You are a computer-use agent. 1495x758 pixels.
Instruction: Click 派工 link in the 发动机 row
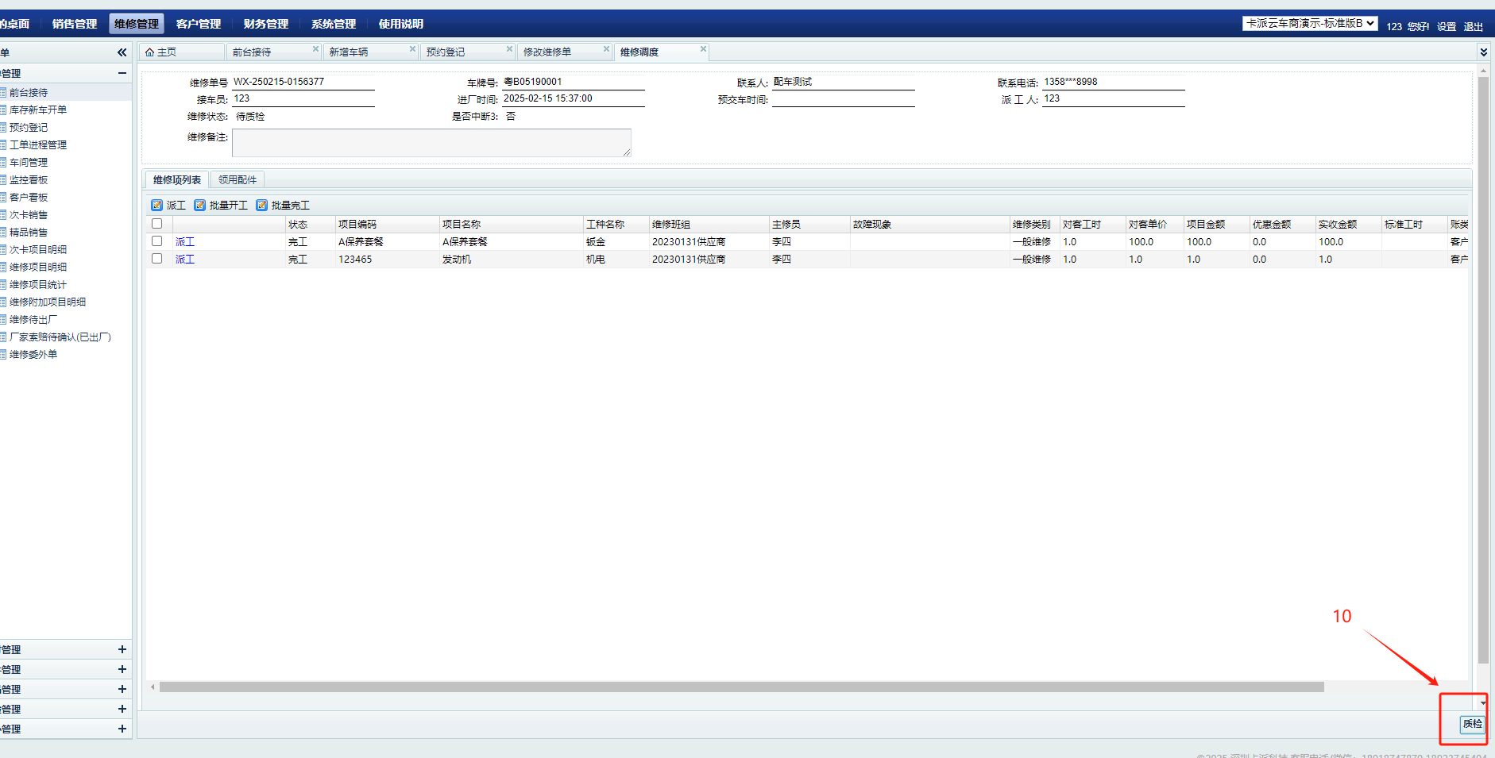[185, 260]
